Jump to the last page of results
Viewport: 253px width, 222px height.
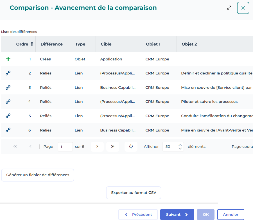coord(113,146)
